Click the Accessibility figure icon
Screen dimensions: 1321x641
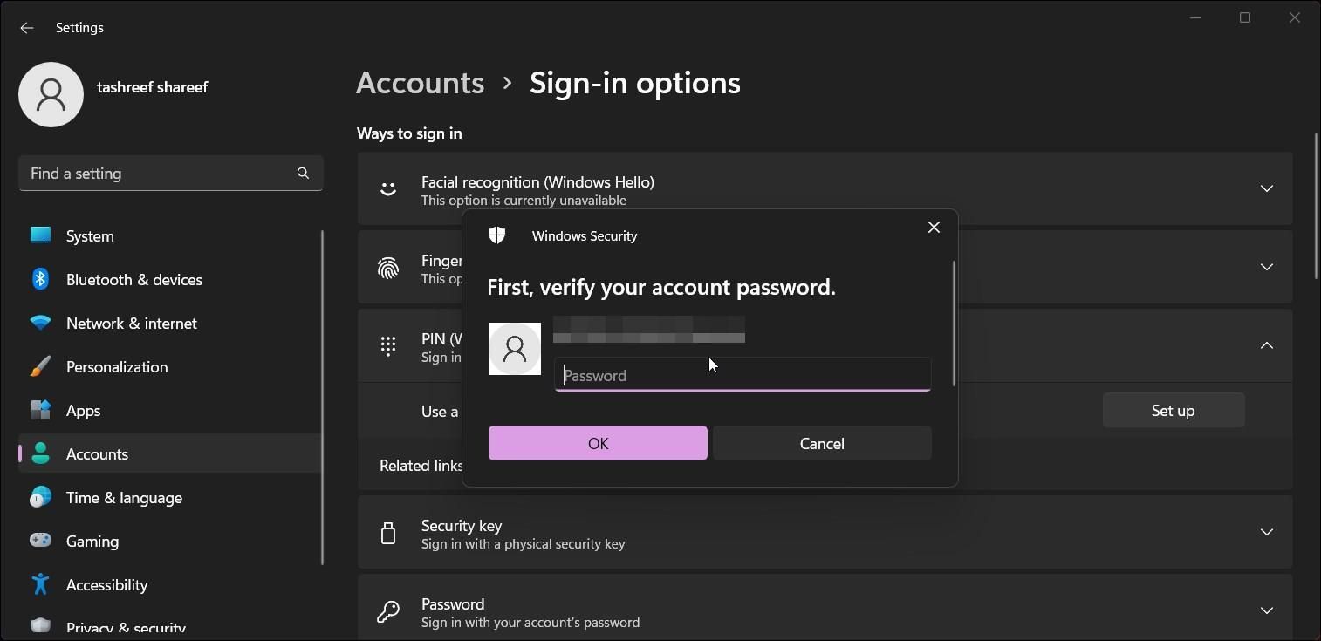click(x=40, y=584)
